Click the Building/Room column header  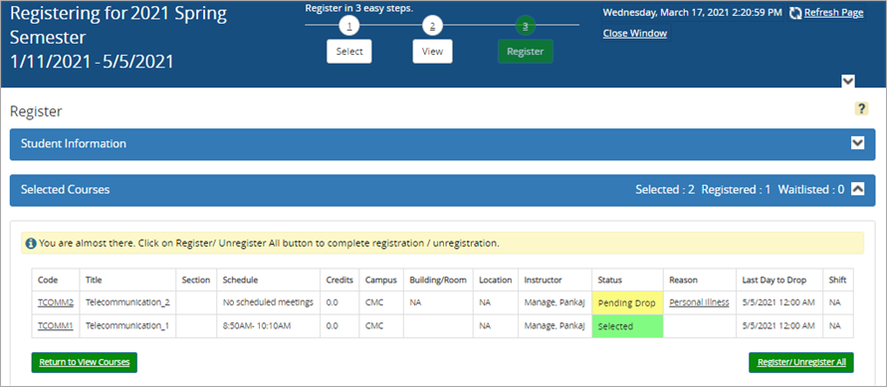pyautogui.click(x=438, y=280)
